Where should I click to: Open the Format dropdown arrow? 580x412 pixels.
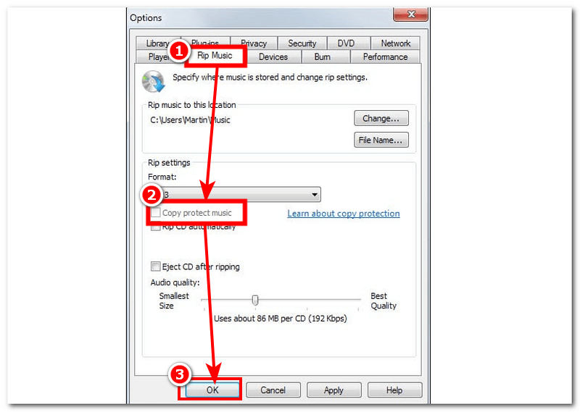(x=315, y=194)
